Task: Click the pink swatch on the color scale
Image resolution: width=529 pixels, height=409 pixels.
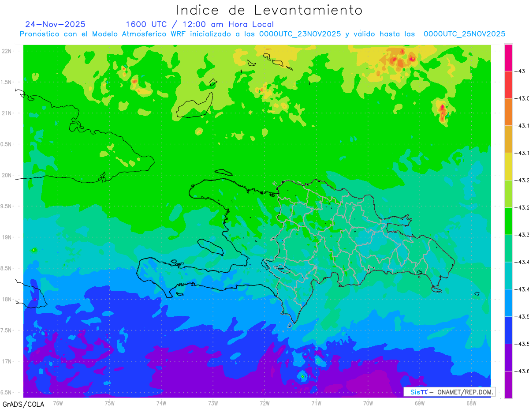Action: pos(508,57)
